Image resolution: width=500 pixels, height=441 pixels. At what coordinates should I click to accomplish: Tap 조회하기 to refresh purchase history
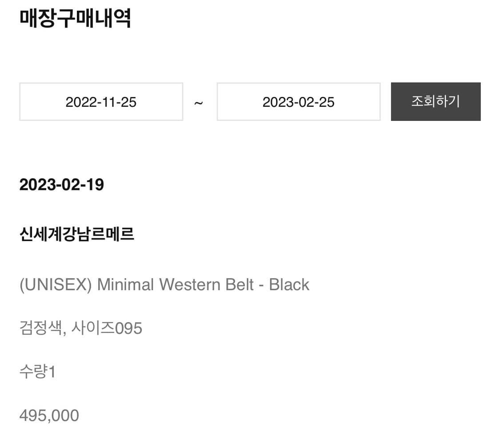[436, 101]
